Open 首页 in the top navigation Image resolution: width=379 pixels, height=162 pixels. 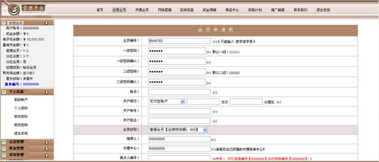tap(99, 10)
